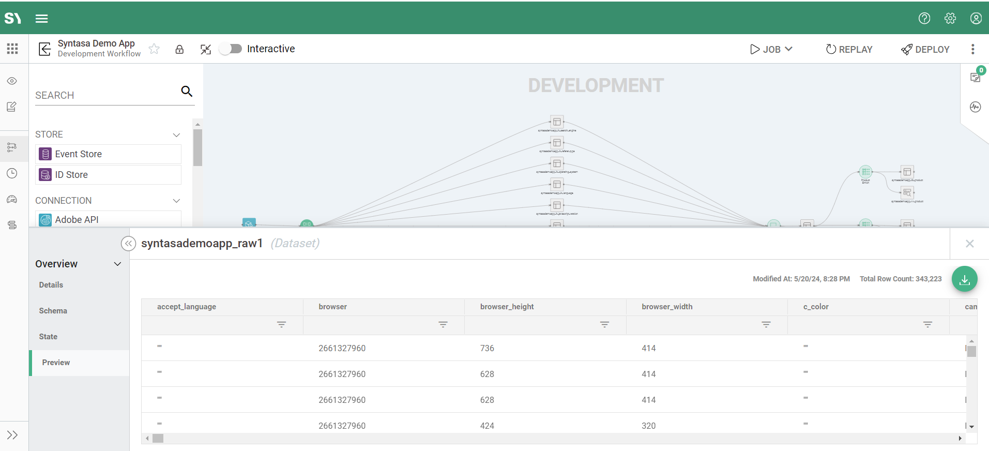The width and height of the screenshot is (989, 451).
Task: Click the REPLAY button
Action: click(849, 49)
